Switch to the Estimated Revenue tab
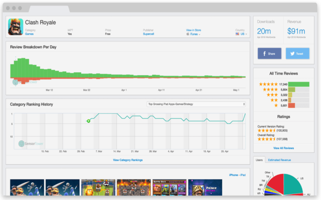Viewport: 321px width, 200px height. 279,160
